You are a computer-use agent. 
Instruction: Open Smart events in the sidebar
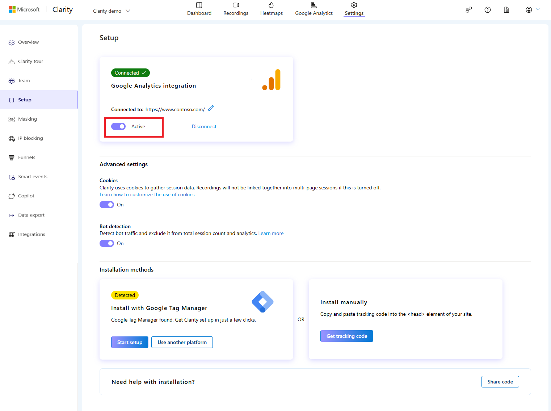click(39, 177)
